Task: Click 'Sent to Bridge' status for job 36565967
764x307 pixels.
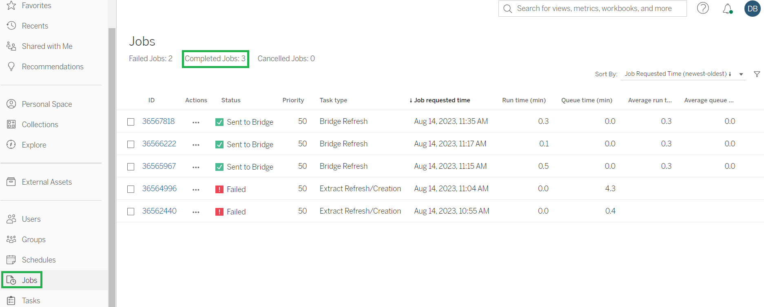Action: pyautogui.click(x=250, y=167)
